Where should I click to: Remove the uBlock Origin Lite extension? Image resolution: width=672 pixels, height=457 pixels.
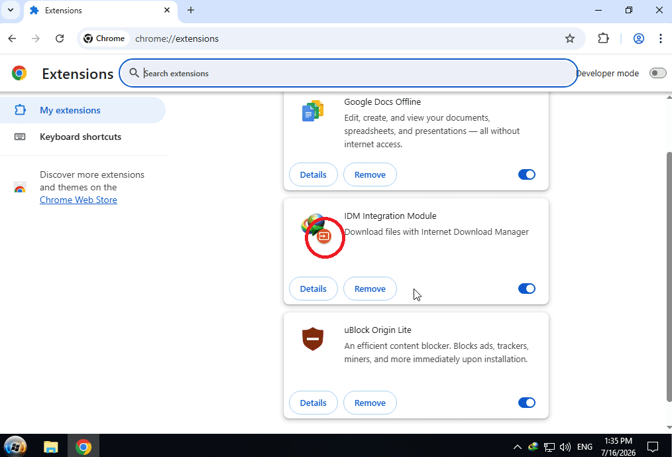coord(370,403)
